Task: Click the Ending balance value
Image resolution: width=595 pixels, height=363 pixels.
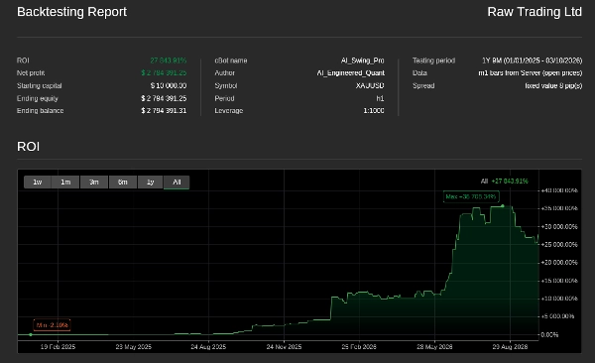Action: click(164, 111)
